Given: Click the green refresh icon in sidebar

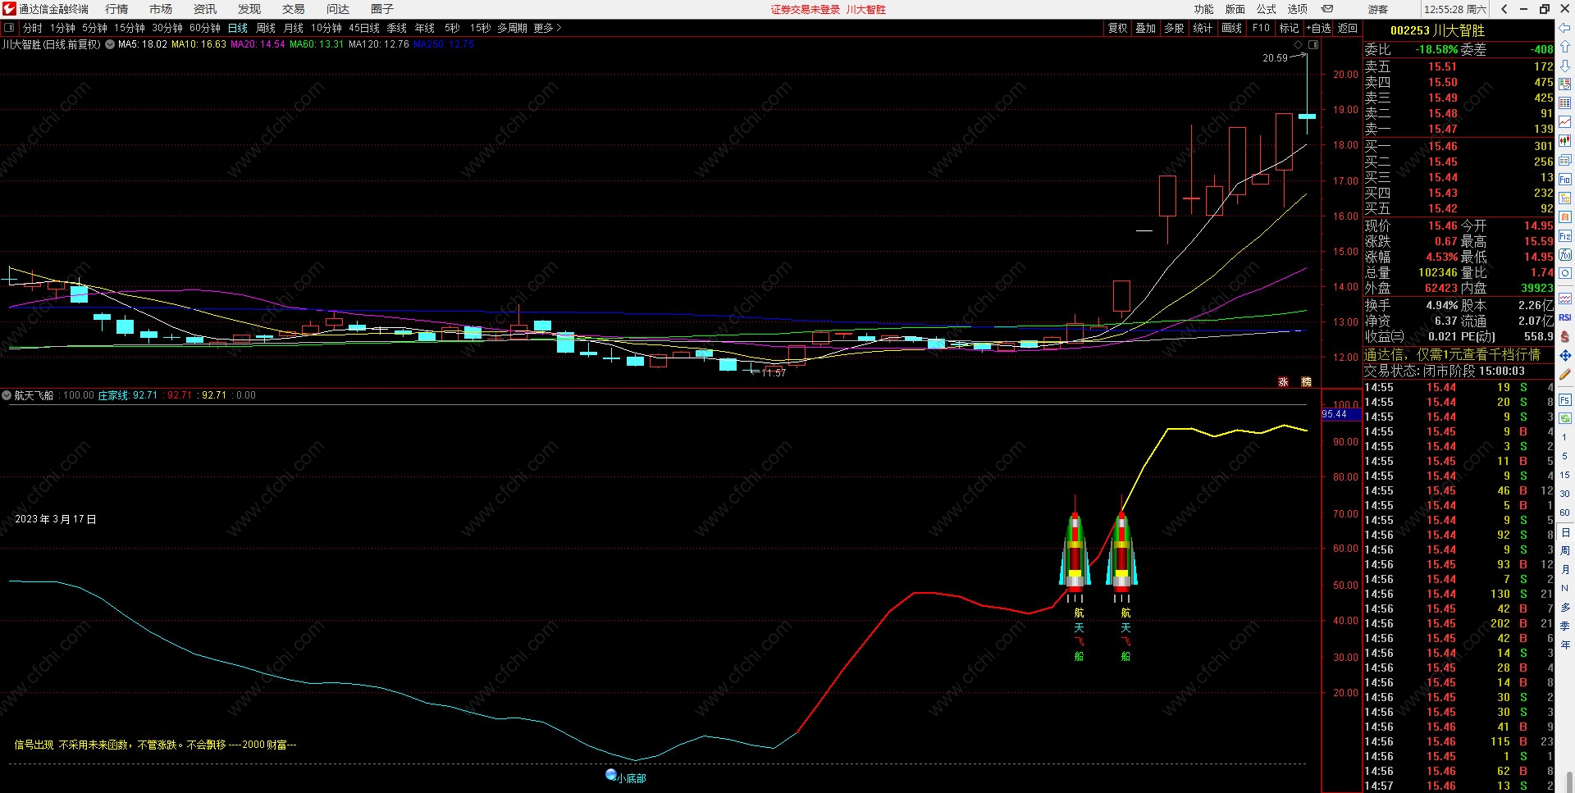Looking at the screenshot, I should 1565,418.
